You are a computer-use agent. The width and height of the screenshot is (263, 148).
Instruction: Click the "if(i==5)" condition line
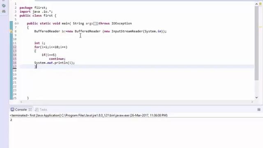pos(49,55)
